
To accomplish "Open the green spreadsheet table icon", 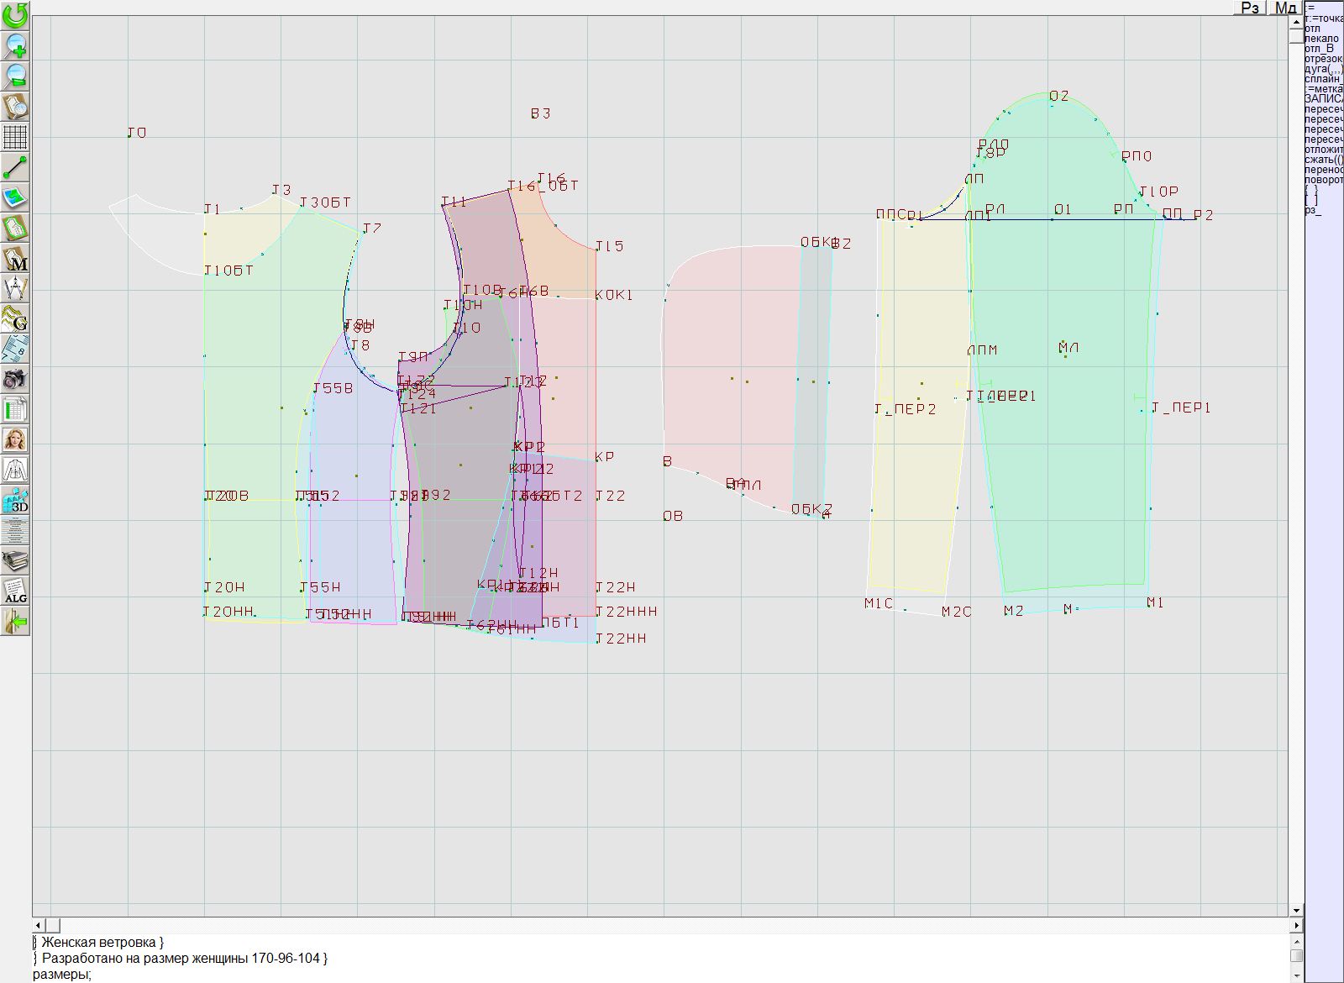I will click(x=15, y=409).
